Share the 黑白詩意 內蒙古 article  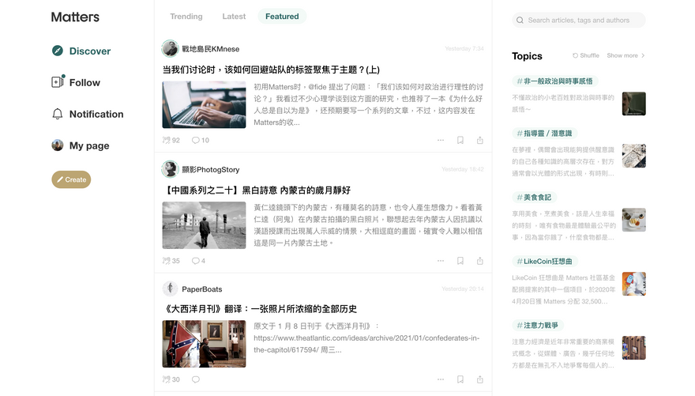pyautogui.click(x=479, y=261)
